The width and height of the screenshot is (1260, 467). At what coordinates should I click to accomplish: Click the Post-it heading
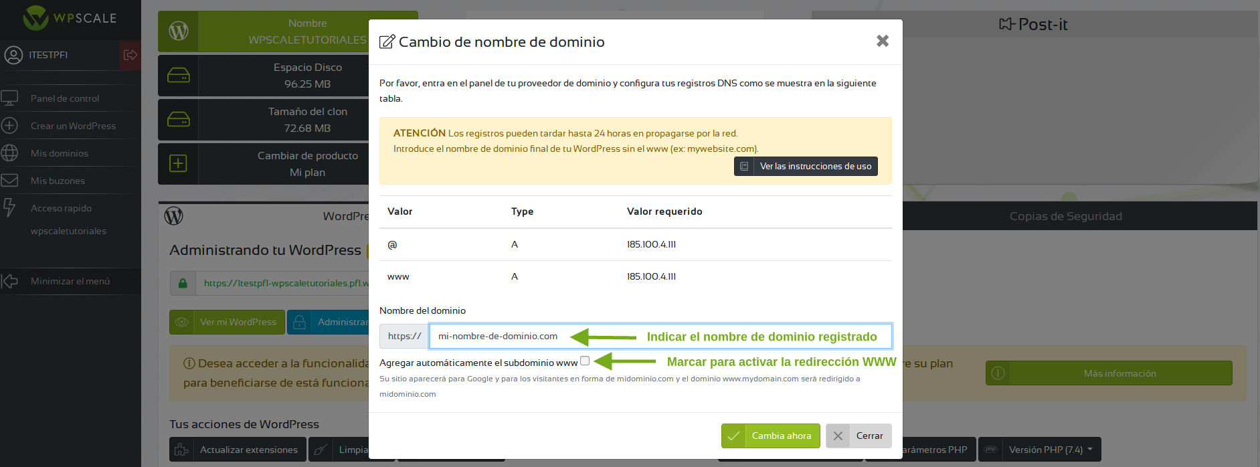(1034, 24)
